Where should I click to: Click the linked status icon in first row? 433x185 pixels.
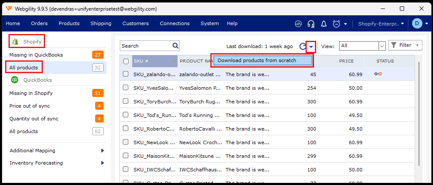coord(378,74)
